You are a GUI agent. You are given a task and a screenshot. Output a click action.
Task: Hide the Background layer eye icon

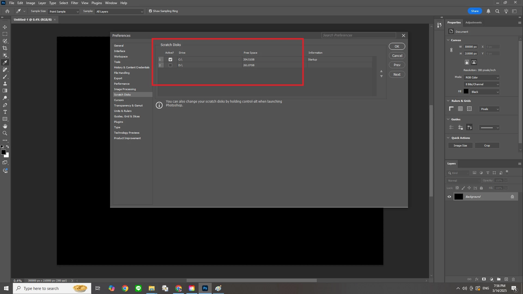[449, 197]
